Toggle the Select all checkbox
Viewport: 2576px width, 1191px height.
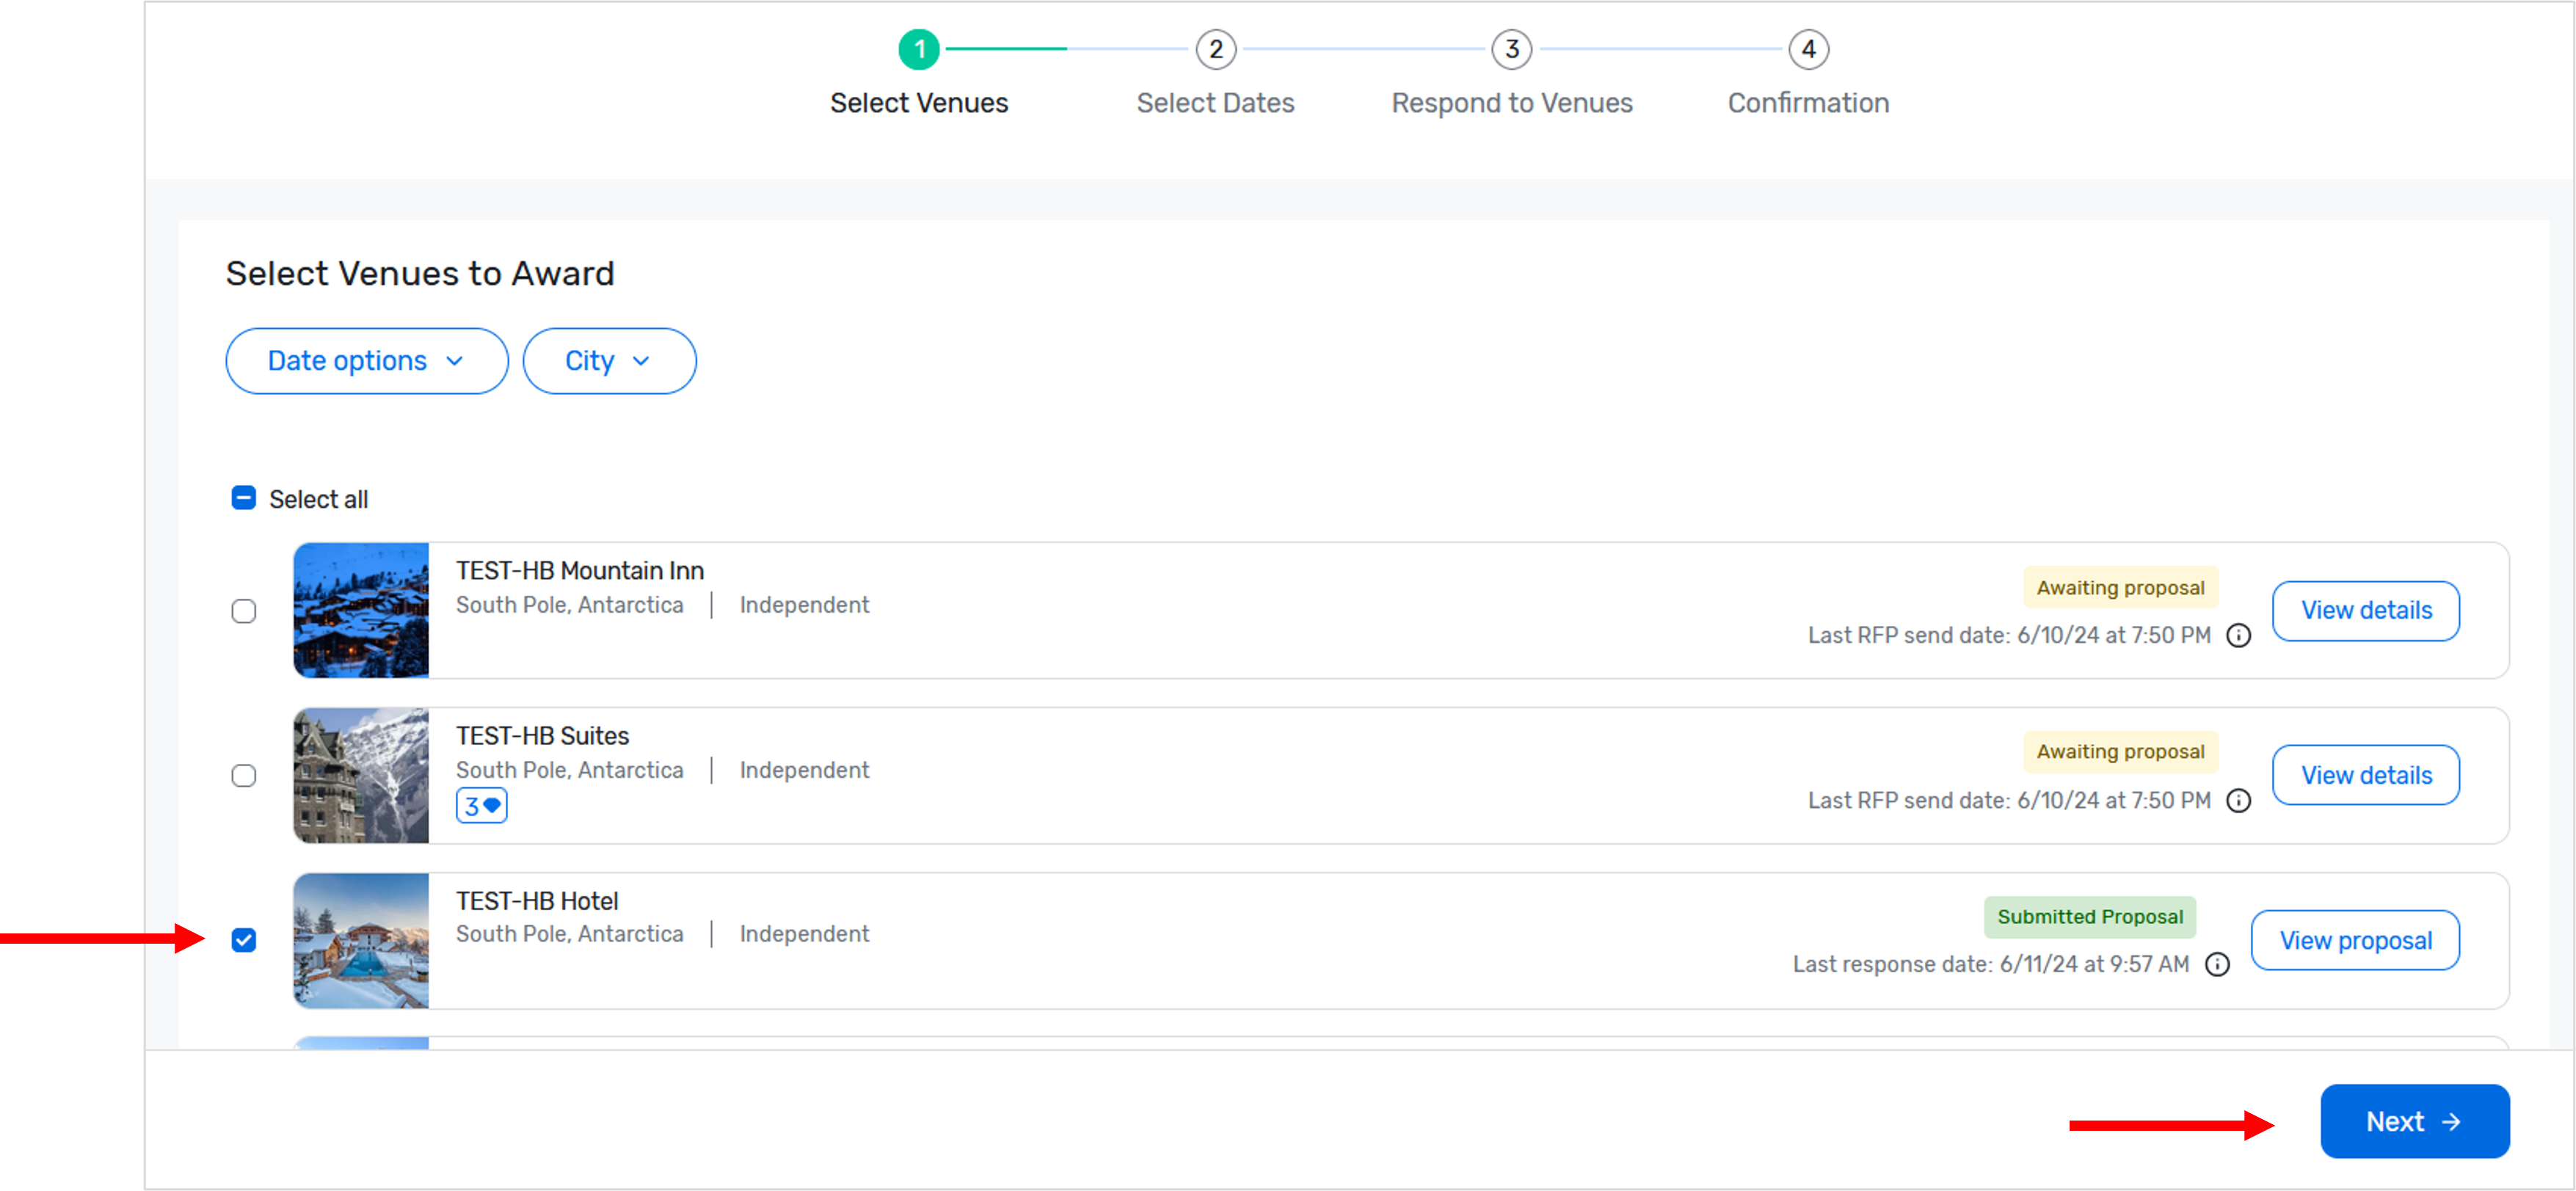click(x=244, y=498)
